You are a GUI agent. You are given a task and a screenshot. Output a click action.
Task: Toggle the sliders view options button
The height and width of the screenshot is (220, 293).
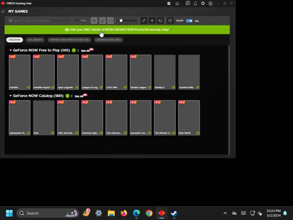coord(94,21)
